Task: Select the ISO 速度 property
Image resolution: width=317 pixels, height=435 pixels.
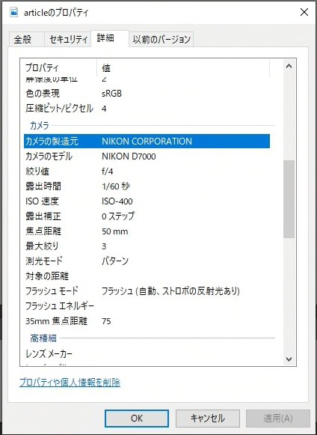Action: (x=42, y=201)
